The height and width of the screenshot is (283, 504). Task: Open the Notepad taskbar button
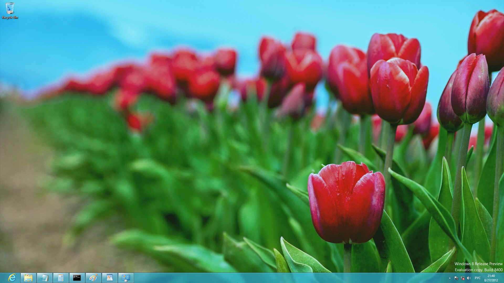45,278
